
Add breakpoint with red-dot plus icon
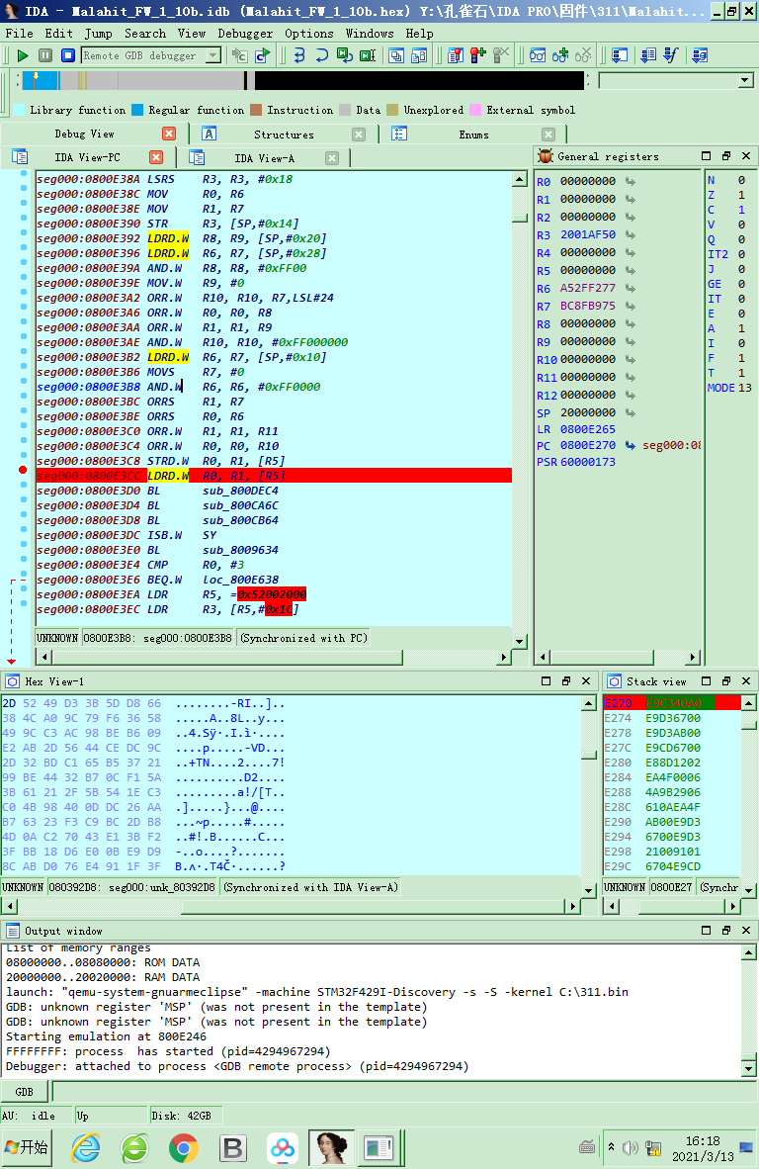[478, 56]
